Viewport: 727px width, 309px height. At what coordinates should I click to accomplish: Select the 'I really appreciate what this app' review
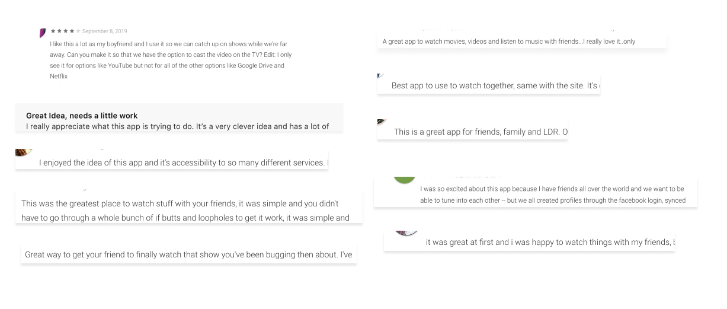click(177, 126)
